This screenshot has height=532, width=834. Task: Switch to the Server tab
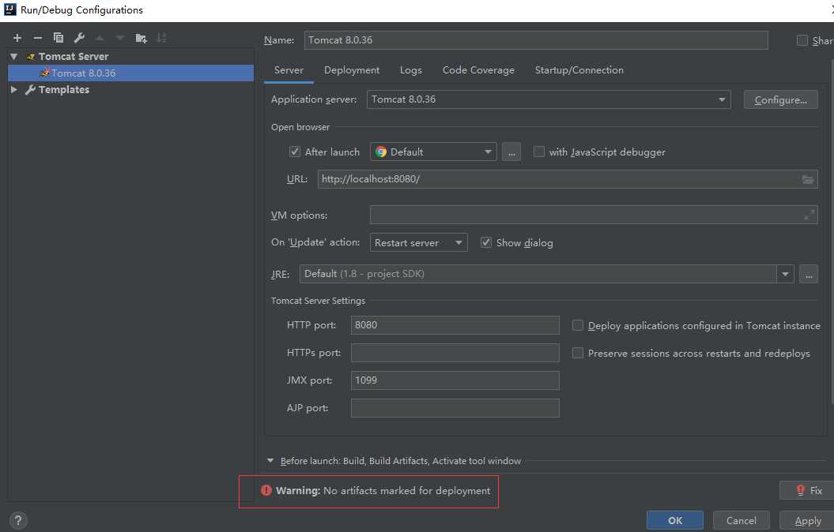click(x=289, y=70)
